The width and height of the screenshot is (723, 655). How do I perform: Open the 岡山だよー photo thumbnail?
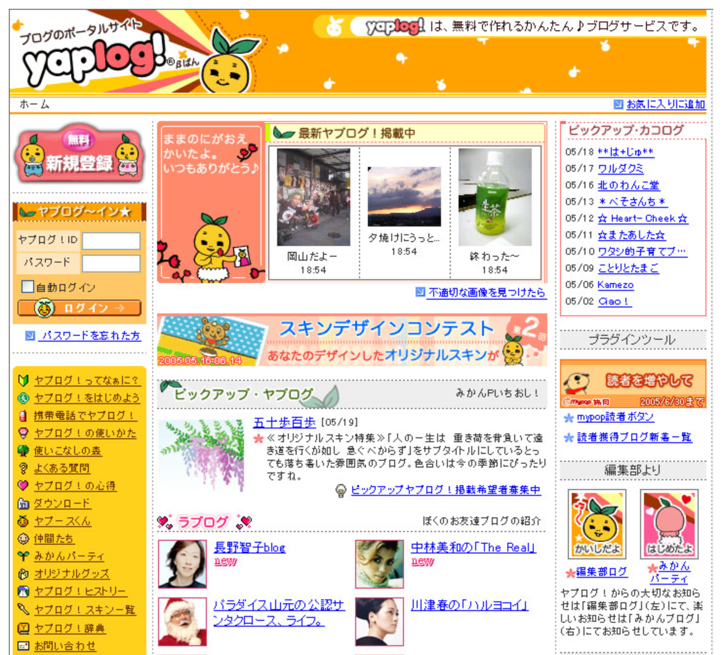313,197
